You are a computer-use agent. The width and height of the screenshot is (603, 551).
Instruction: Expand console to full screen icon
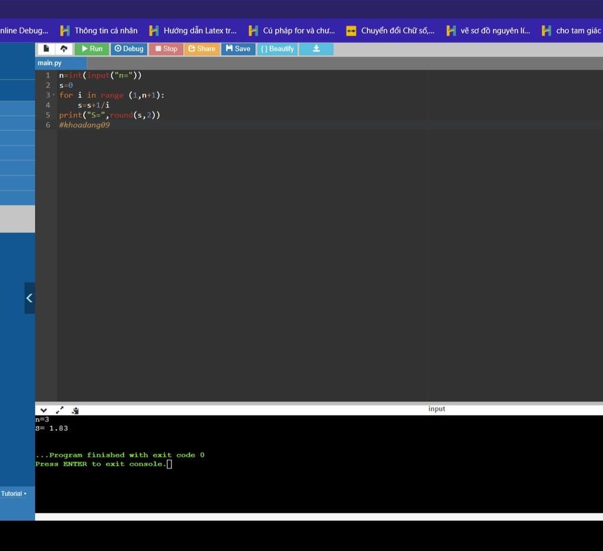(x=59, y=410)
